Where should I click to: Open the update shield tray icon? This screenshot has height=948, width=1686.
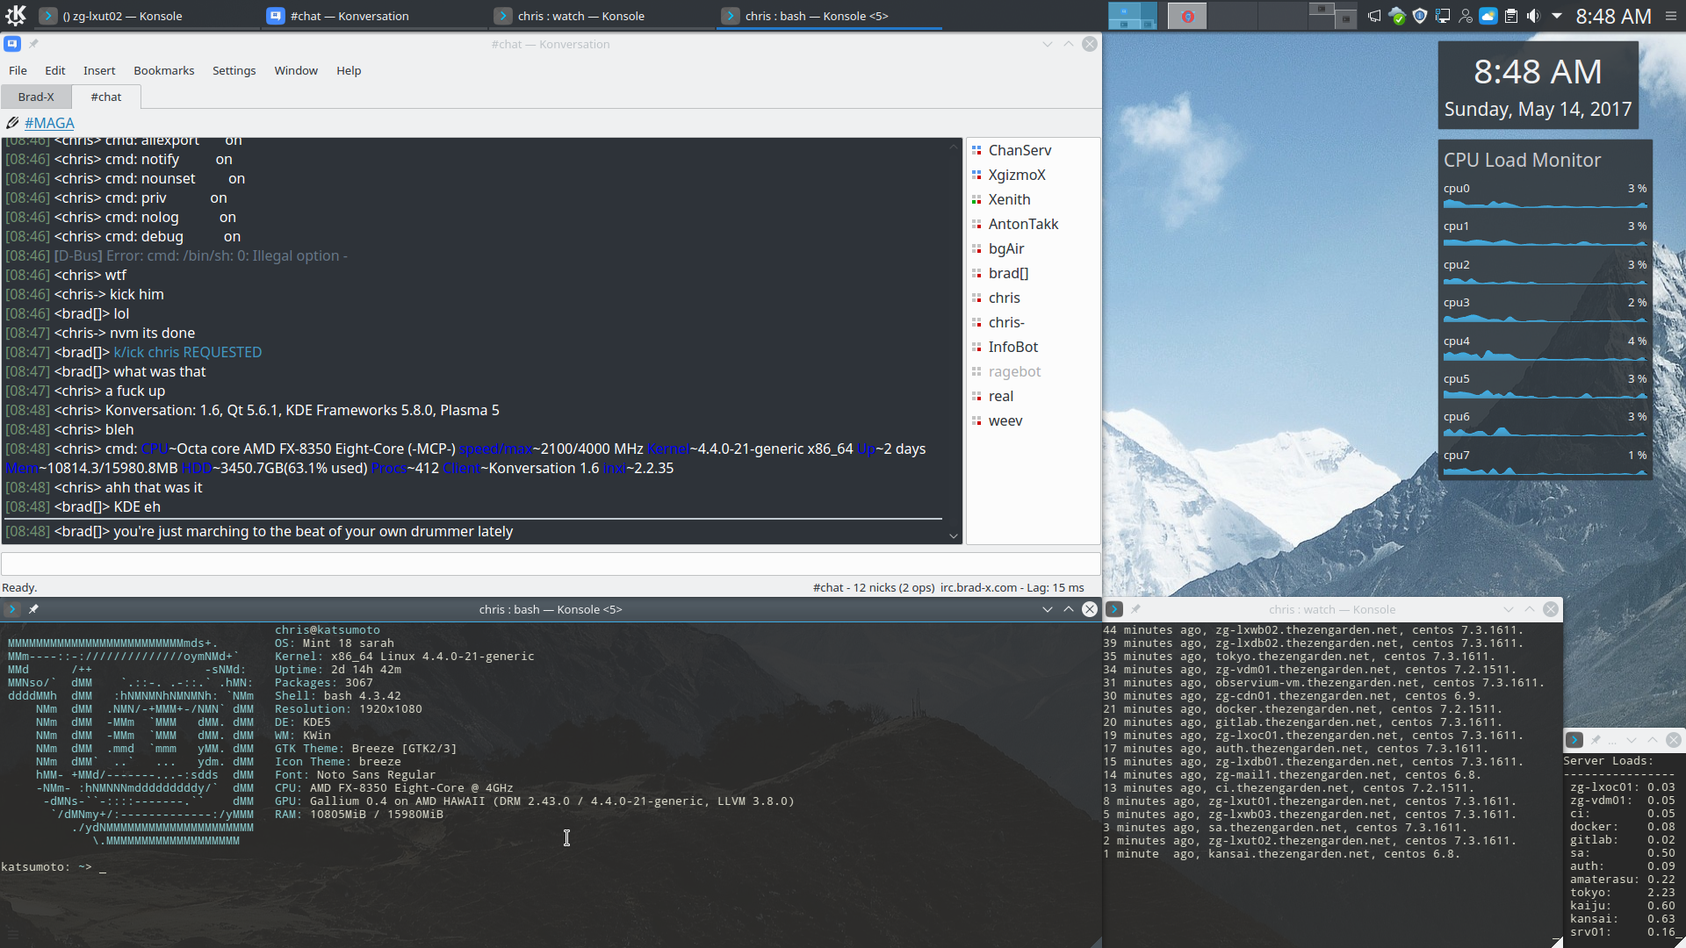coord(1420,16)
